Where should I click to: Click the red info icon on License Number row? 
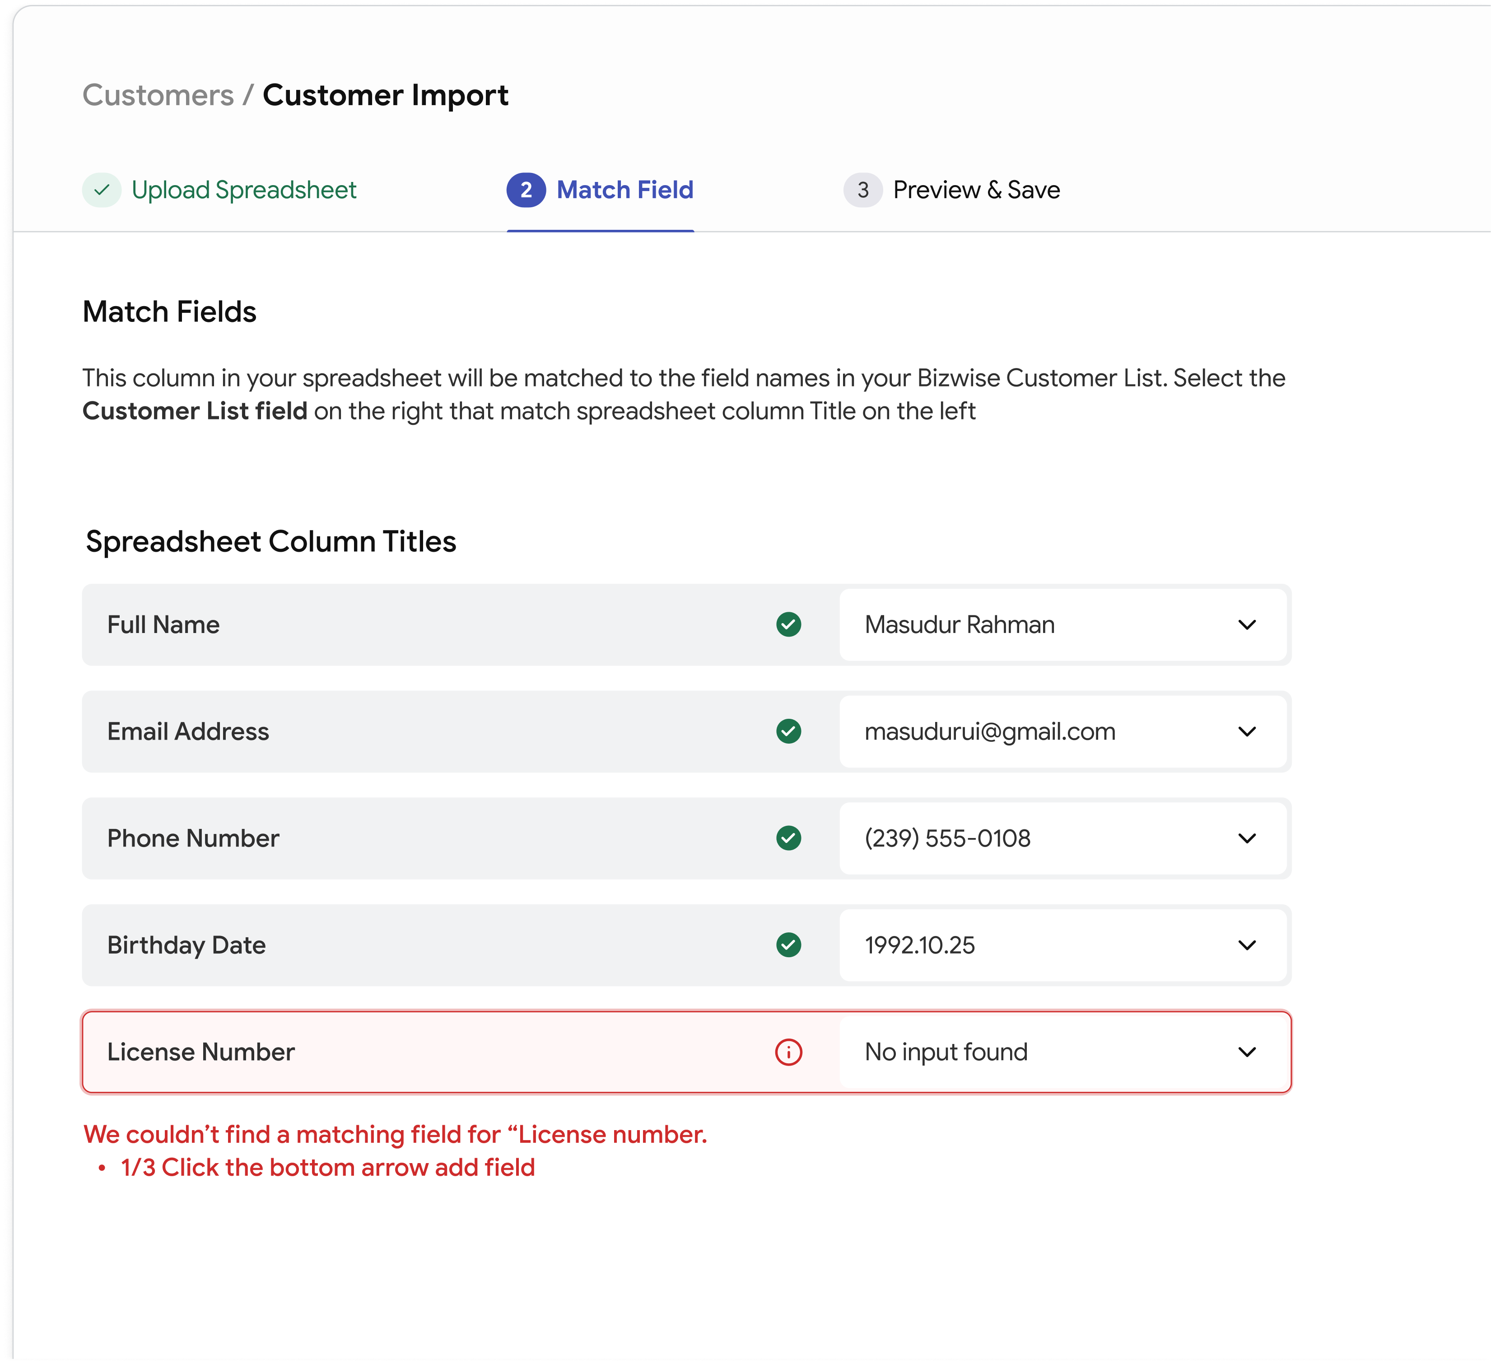pos(789,1052)
